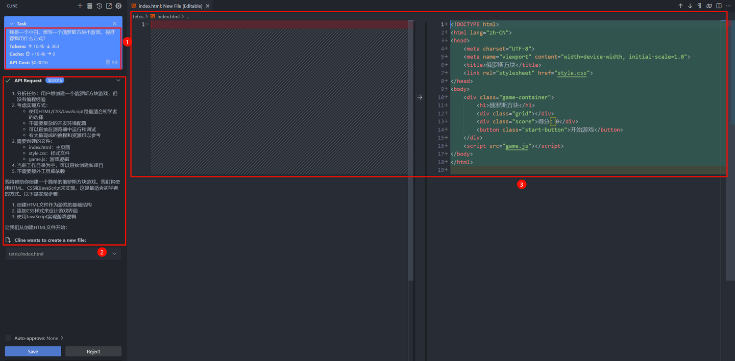Image resolution: width=735 pixels, height=361 pixels.
Task: Click tetris folder in breadcrumb
Action: coord(138,16)
